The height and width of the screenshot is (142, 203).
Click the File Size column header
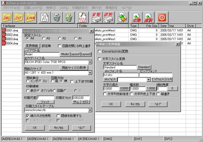(152, 26)
